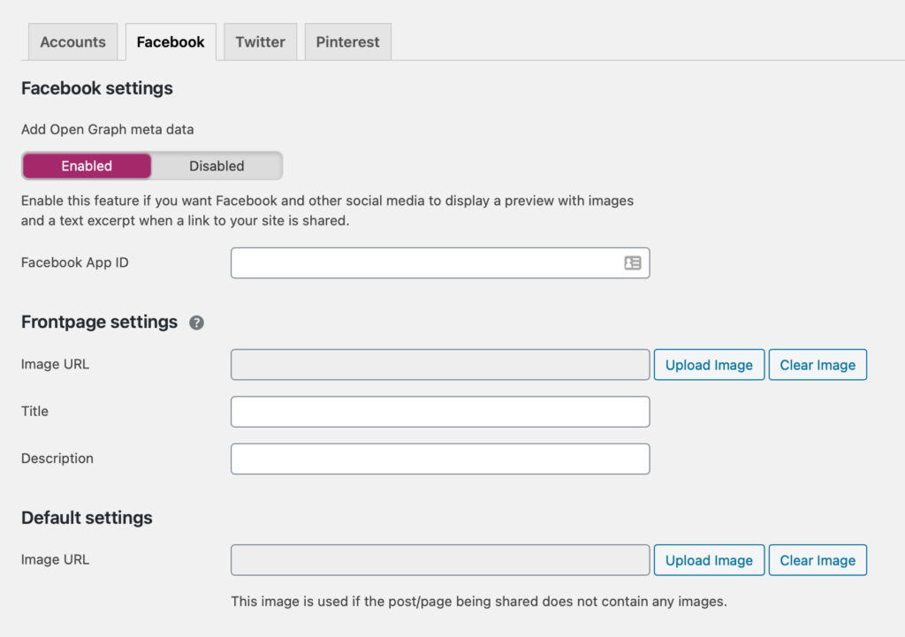Click the 'Default settings' heading
This screenshot has width=905, height=637.
pyautogui.click(x=87, y=518)
